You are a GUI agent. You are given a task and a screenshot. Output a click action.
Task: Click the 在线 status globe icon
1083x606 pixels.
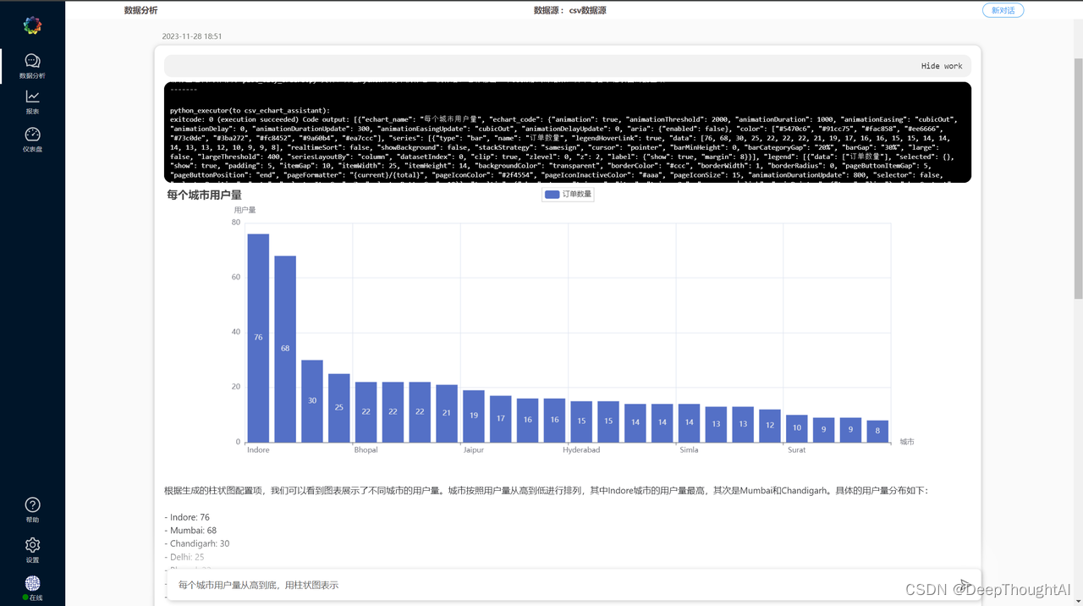(x=32, y=583)
